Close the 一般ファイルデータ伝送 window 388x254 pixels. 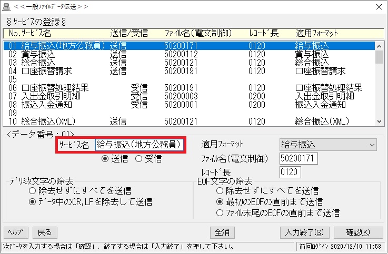379,7
